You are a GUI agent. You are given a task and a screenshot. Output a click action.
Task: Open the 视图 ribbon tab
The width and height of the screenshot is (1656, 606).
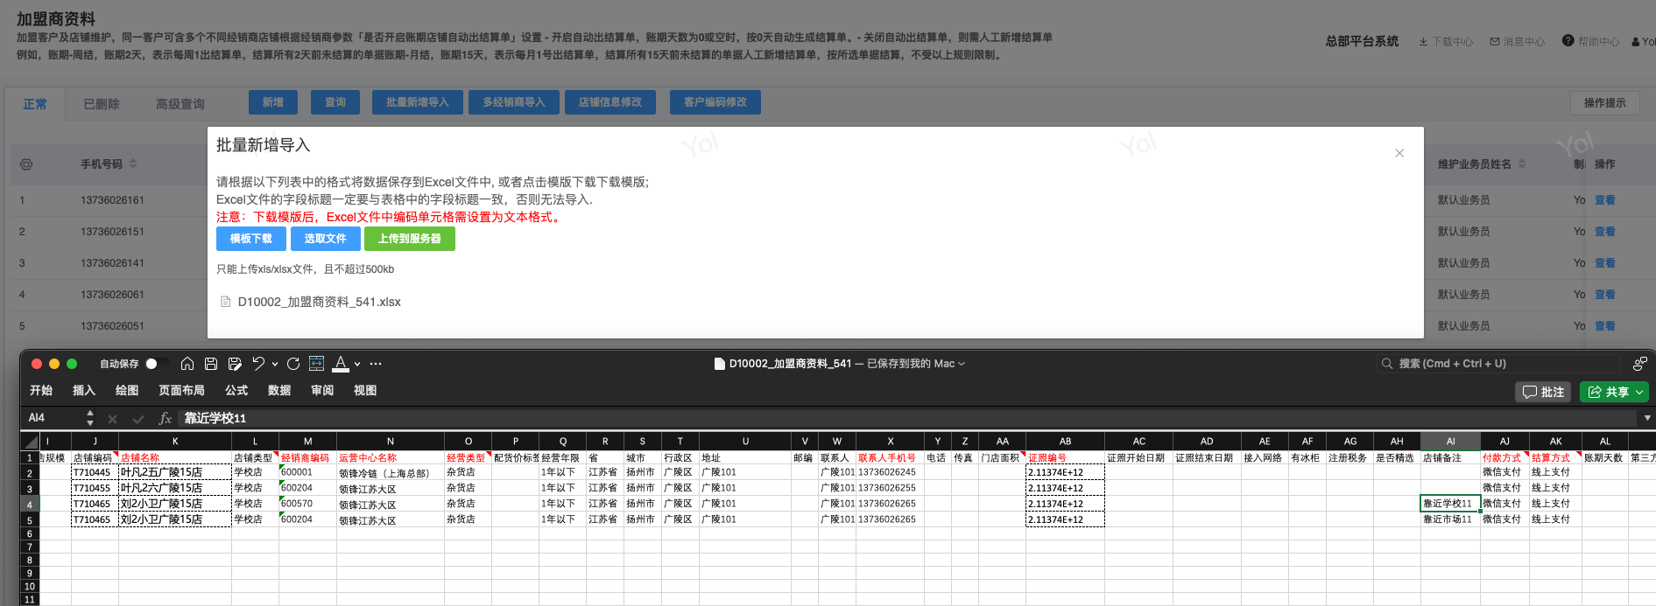tap(365, 391)
